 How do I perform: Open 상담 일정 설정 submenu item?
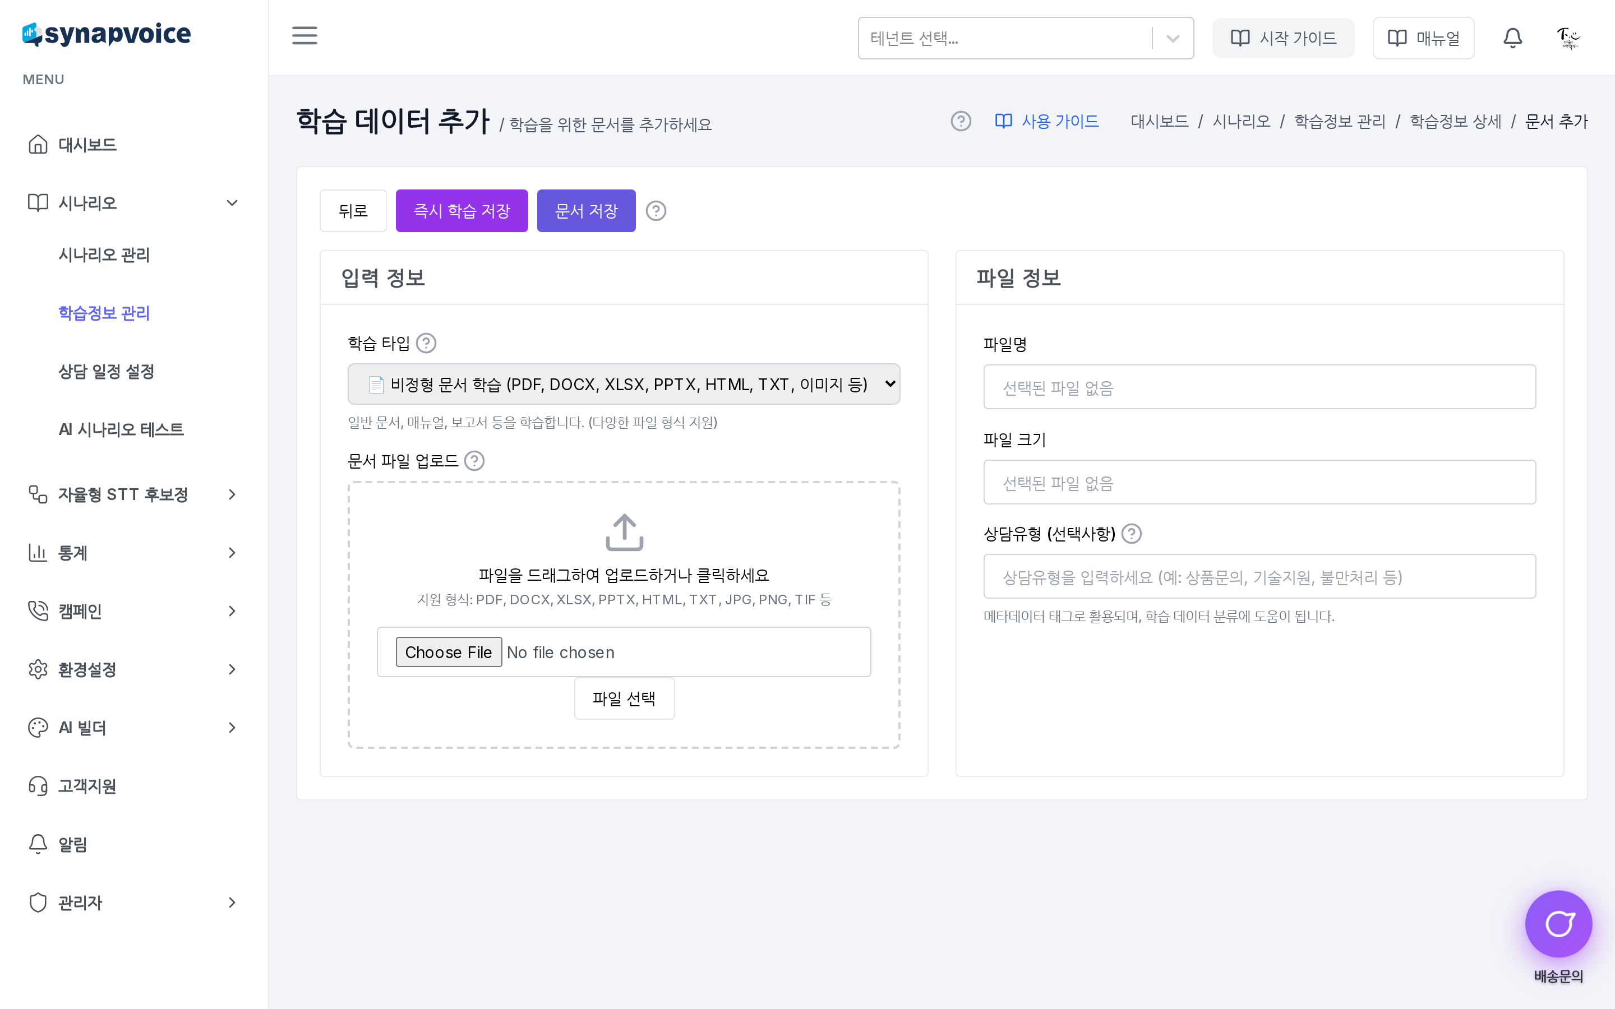pyautogui.click(x=107, y=371)
